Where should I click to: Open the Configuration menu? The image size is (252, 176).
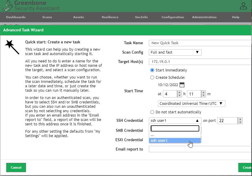[173, 17]
